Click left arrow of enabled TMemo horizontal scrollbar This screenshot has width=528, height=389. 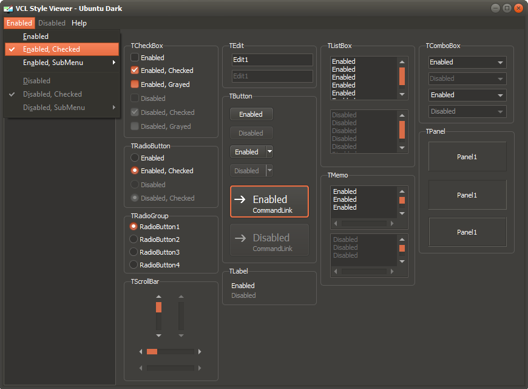tap(336, 223)
